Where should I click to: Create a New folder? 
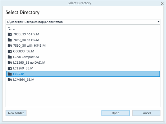pos(16,113)
